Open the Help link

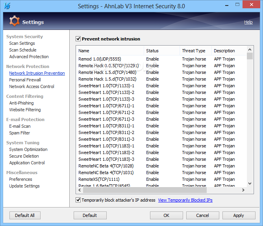(x=248, y=22)
